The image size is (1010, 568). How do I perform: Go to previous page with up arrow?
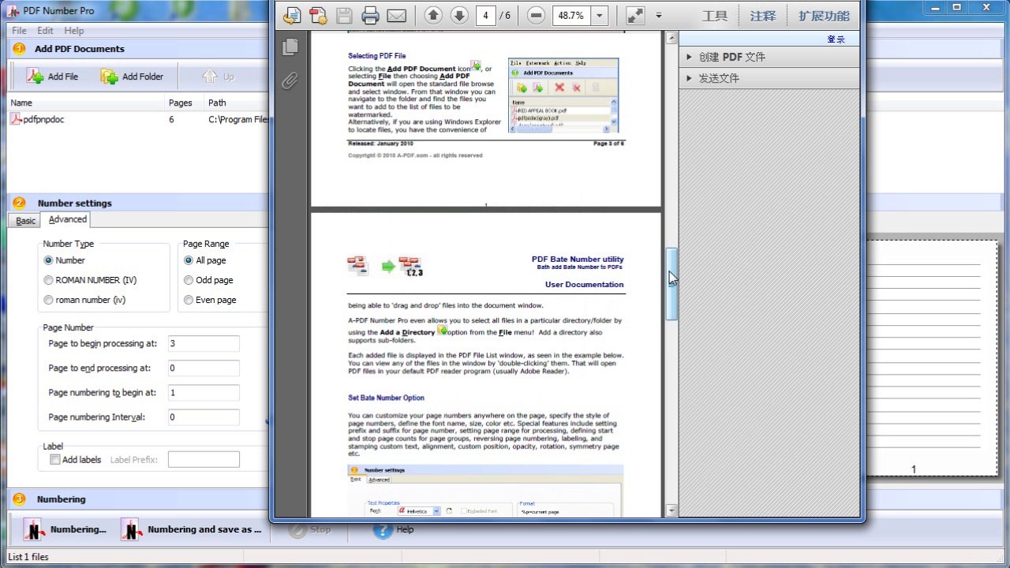tap(433, 16)
